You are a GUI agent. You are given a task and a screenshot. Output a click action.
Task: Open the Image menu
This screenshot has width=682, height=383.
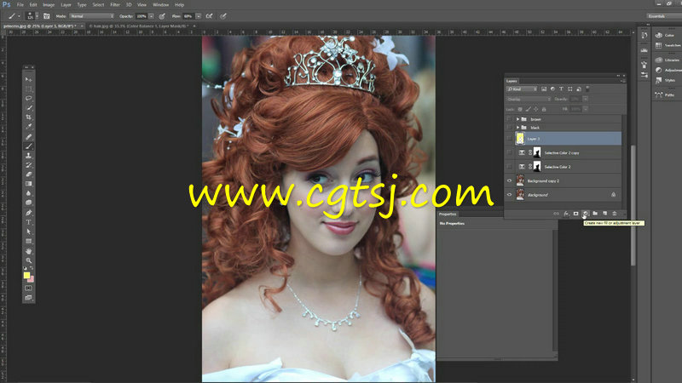[49, 5]
